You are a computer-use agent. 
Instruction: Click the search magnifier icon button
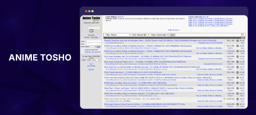pyautogui.click(x=91, y=31)
